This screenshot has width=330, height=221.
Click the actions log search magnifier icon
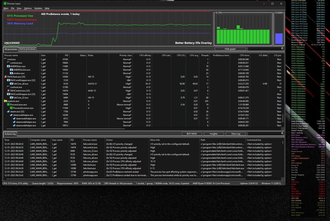(x=283, y=134)
